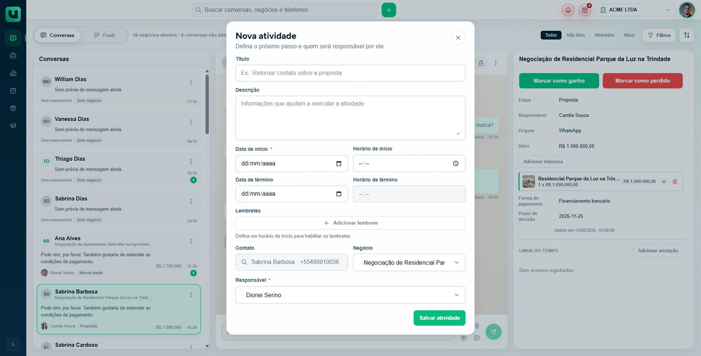The height and width of the screenshot is (356, 701).
Task: Open the Negócio dropdown in the dialog
Action: (x=409, y=262)
